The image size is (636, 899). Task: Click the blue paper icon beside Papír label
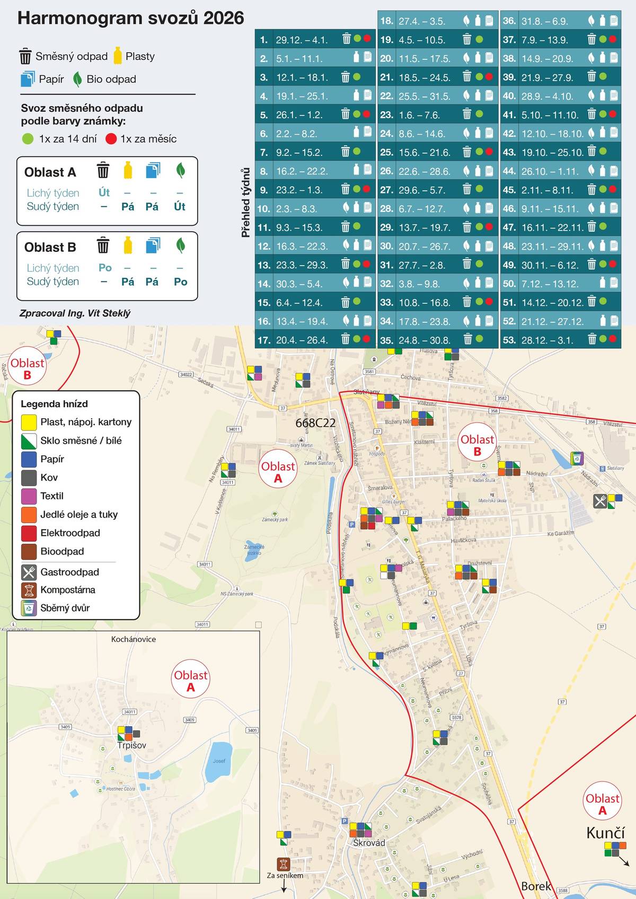27,79
